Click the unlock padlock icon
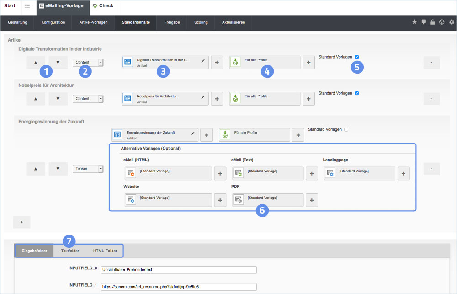 (433, 22)
